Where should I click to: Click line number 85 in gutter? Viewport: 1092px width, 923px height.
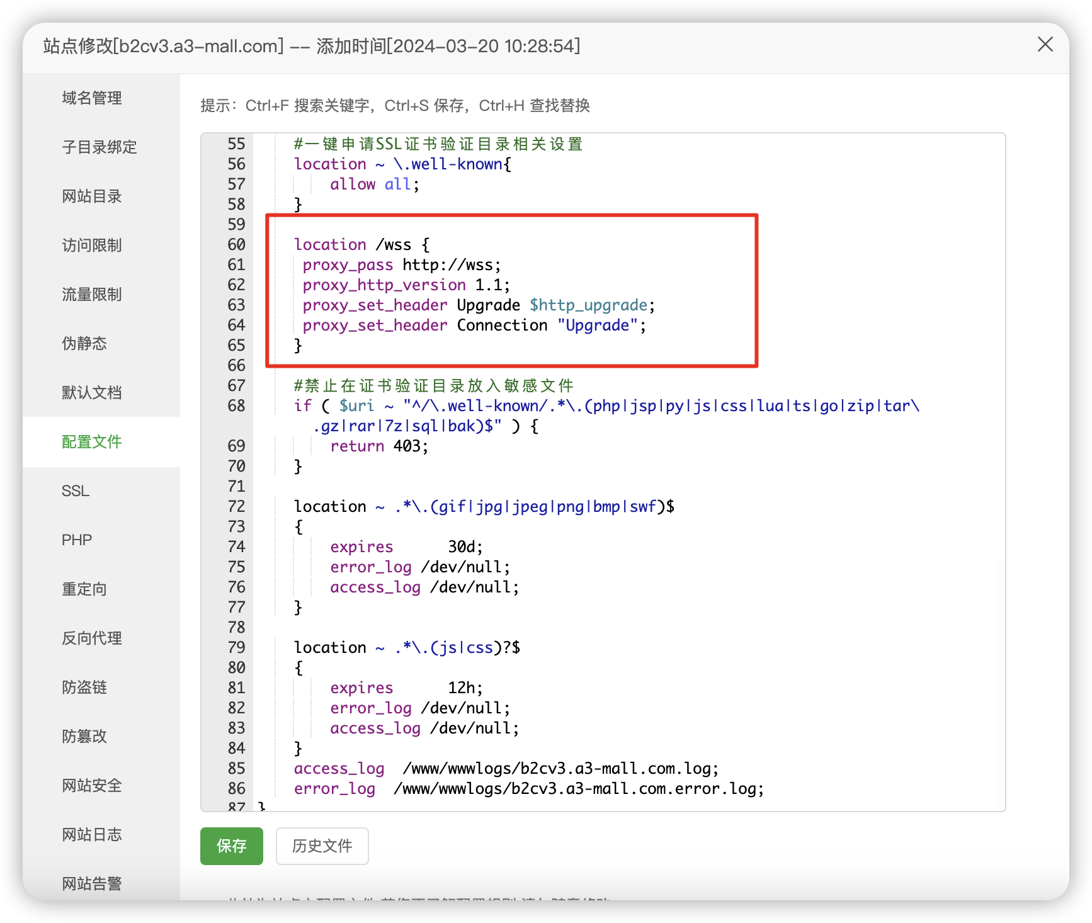click(x=236, y=768)
